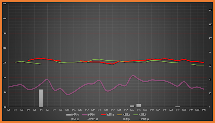The height and width of the screenshot is (123, 215).
Task: Click the 1/7 date label
Action: (x=48, y=110)
